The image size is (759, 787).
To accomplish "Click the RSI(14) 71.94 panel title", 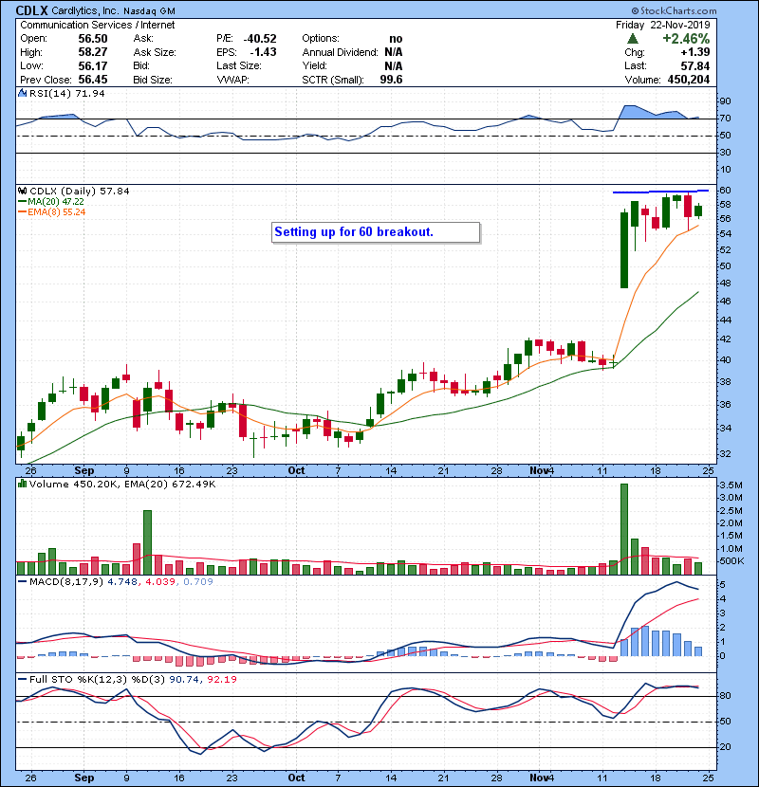I will click(66, 93).
